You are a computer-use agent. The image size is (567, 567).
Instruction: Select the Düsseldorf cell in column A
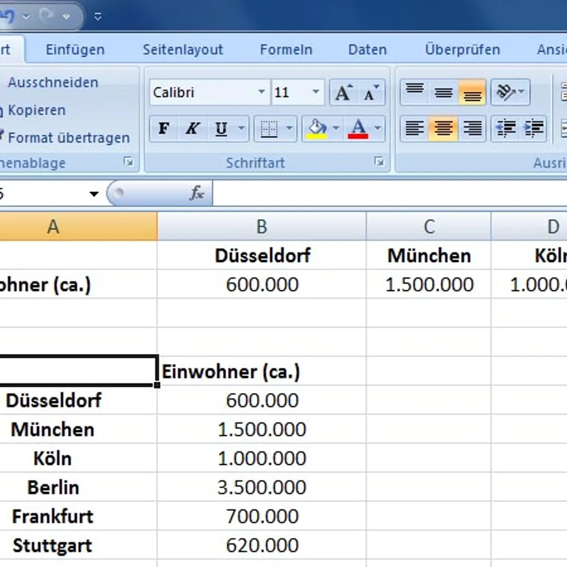pos(78,401)
